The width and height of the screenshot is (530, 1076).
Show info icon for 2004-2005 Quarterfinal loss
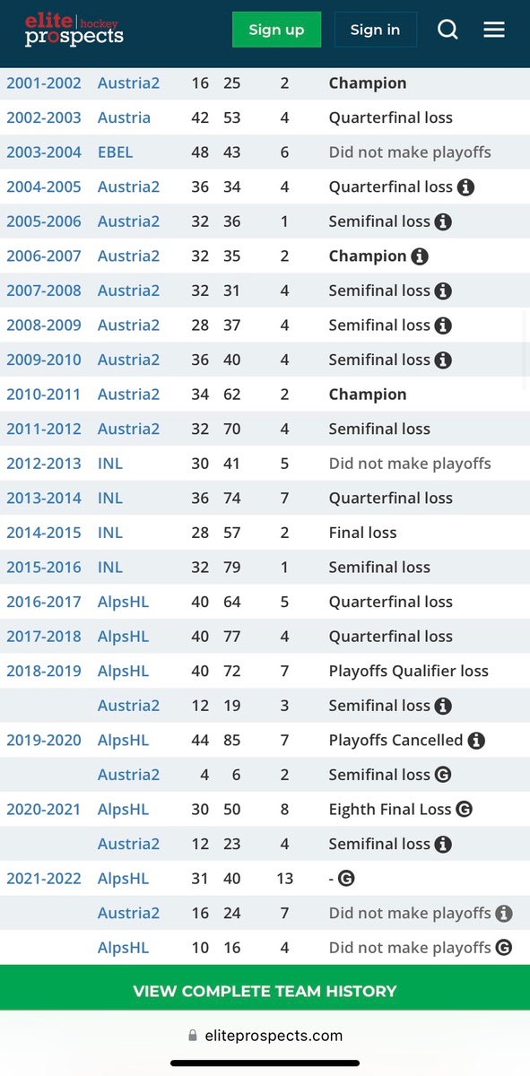tap(465, 187)
